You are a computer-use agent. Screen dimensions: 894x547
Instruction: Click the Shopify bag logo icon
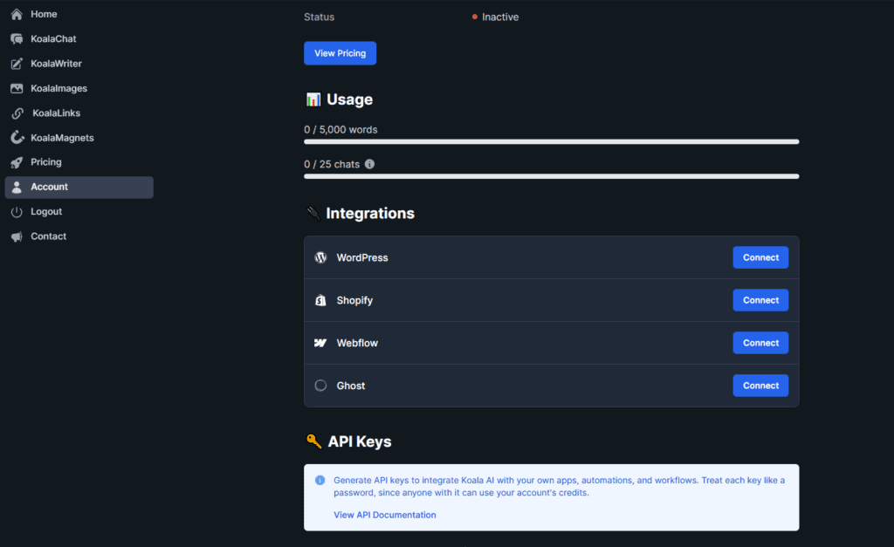pyautogui.click(x=320, y=300)
